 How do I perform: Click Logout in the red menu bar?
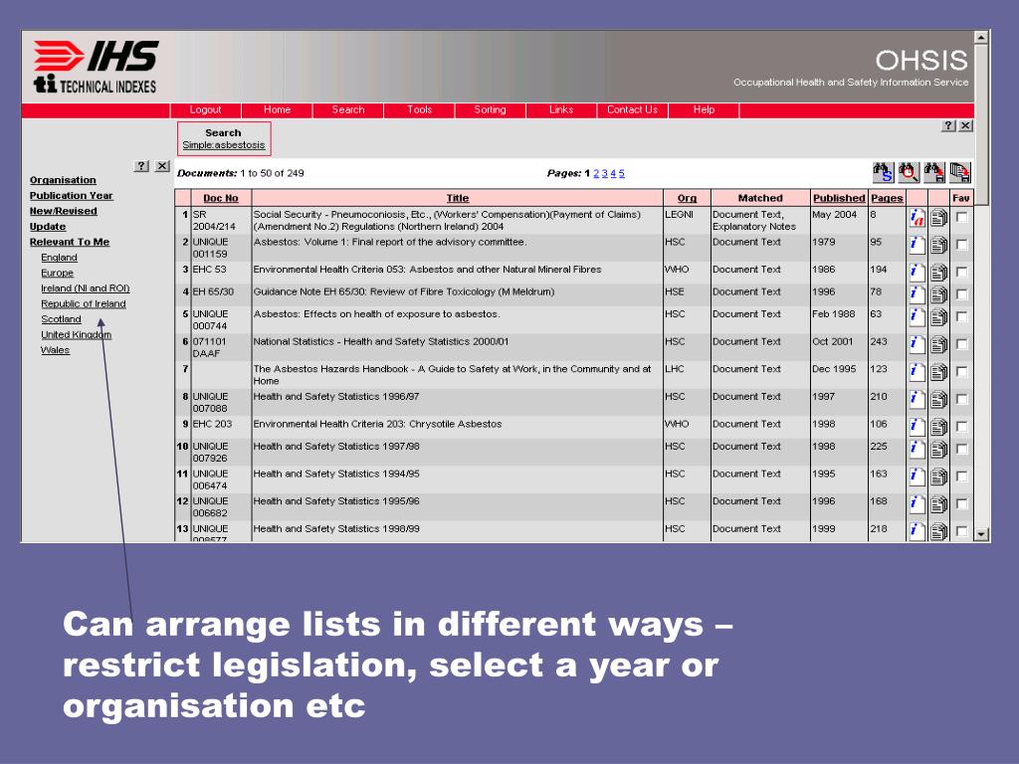click(205, 109)
